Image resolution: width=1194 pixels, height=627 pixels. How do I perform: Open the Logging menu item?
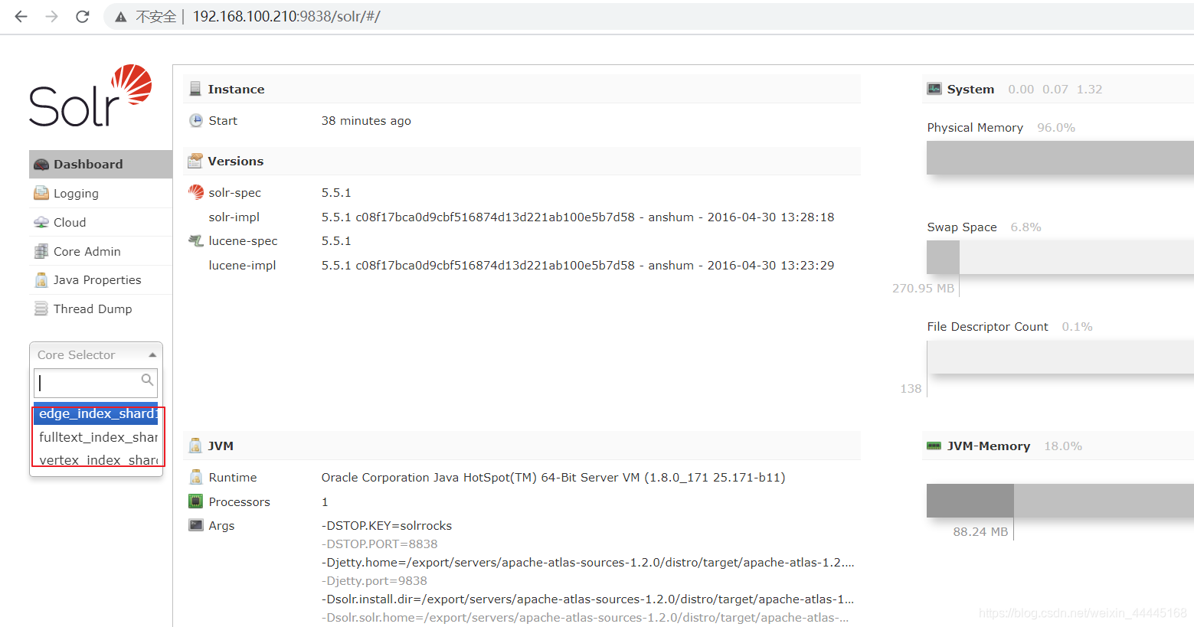coord(100,193)
